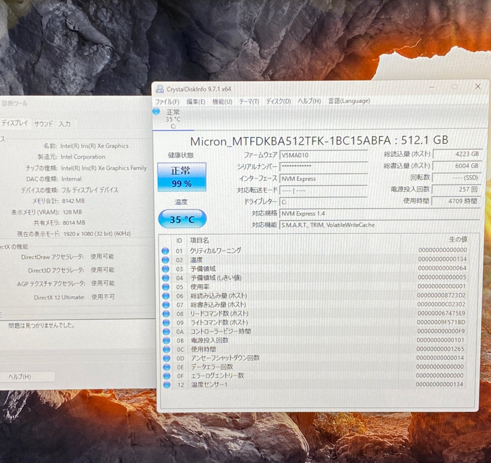This screenshot has height=463, width=491.
Task: Click the ID column header
Action: pyautogui.click(x=179, y=241)
